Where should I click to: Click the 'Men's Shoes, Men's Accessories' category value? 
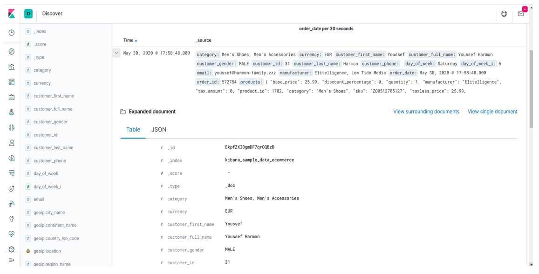(x=262, y=199)
